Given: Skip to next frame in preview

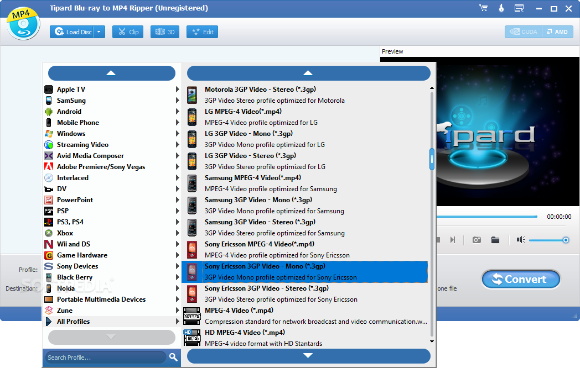Looking at the screenshot, I should pyautogui.click(x=452, y=240).
